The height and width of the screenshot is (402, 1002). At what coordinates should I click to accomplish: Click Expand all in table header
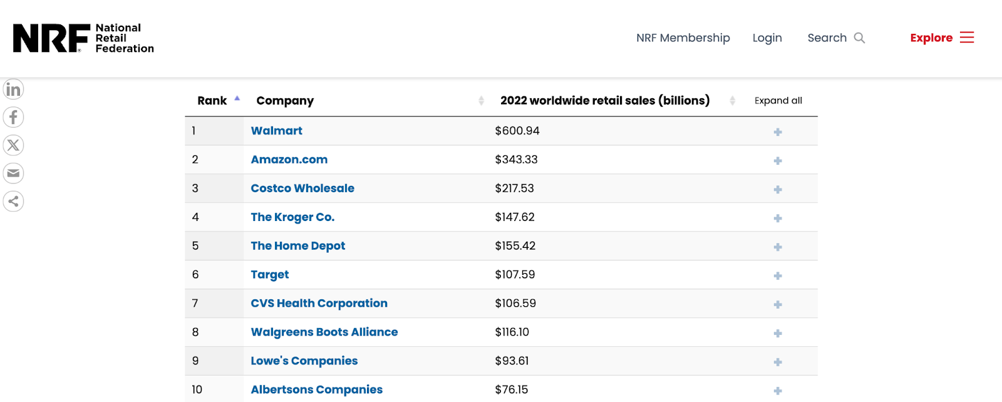778,101
